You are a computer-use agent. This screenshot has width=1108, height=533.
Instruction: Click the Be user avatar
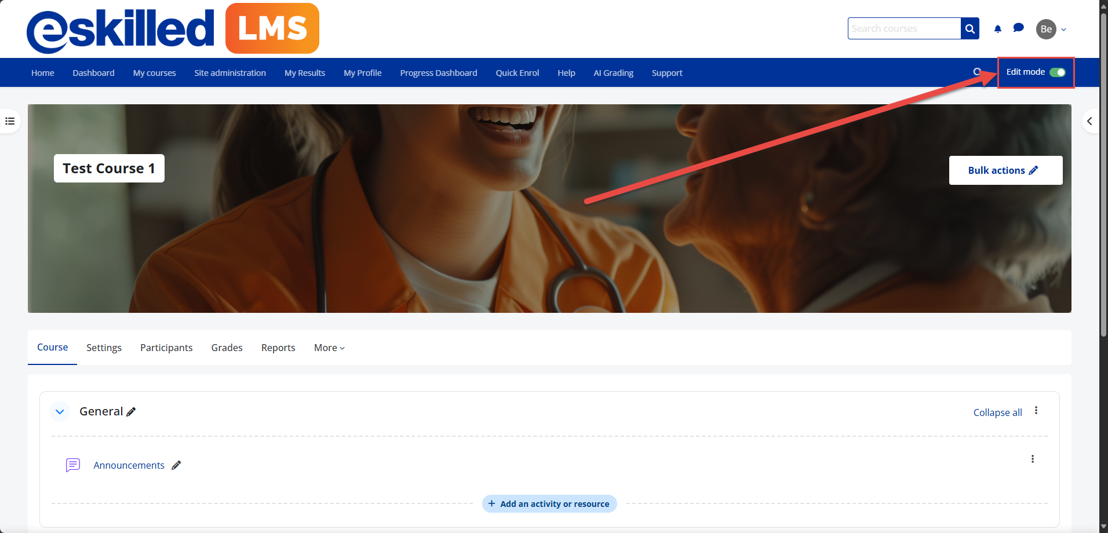point(1046,29)
